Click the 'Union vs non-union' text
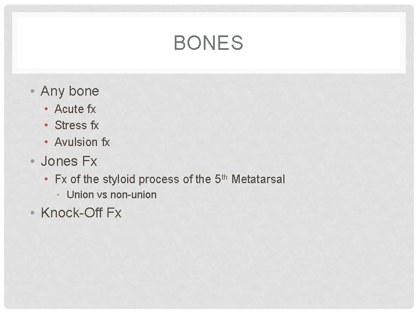 pos(111,195)
